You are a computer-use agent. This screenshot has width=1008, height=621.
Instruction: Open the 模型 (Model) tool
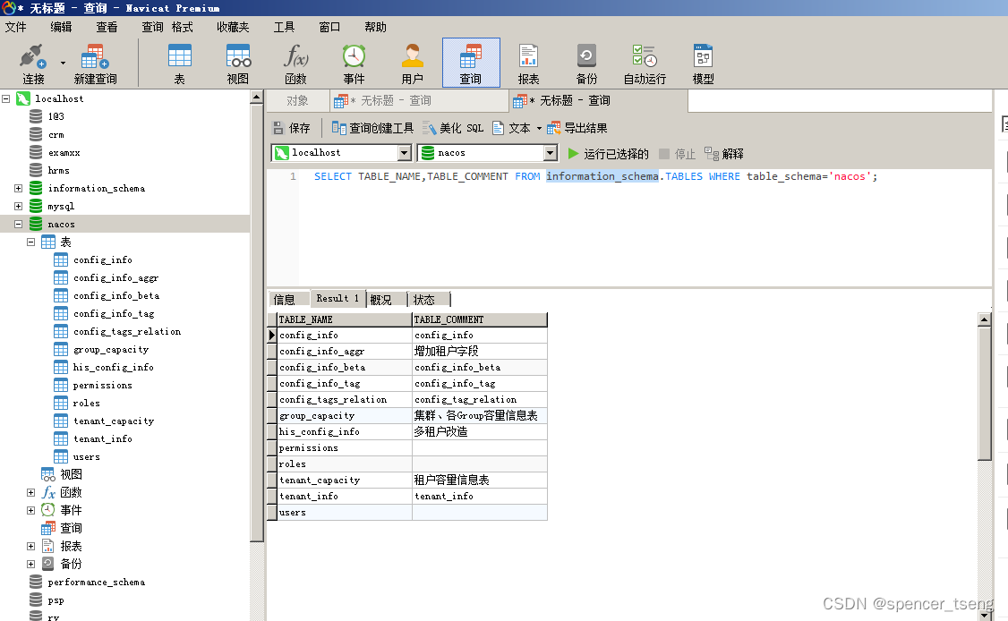tap(703, 62)
